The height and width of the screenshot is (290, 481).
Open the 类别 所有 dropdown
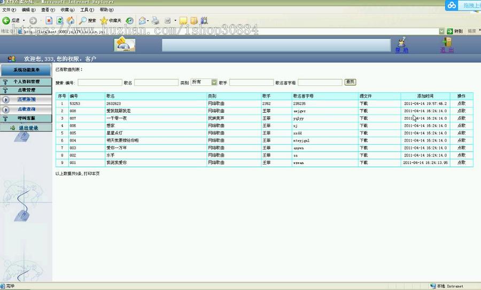204,82
